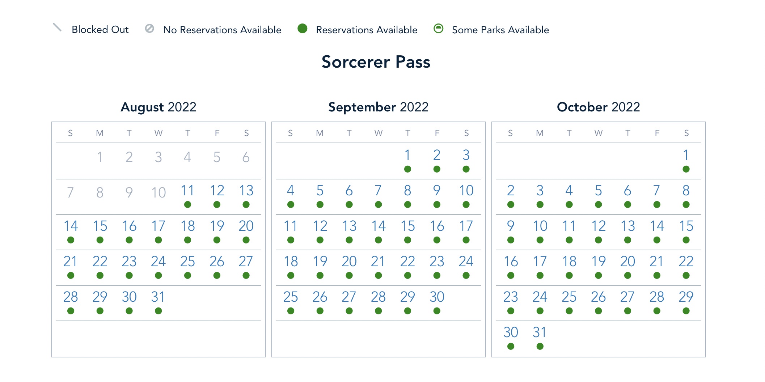The width and height of the screenshot is (765, 382).
Task: Click the Some Parks Available legend icon
Action: [x=438, y=29]
